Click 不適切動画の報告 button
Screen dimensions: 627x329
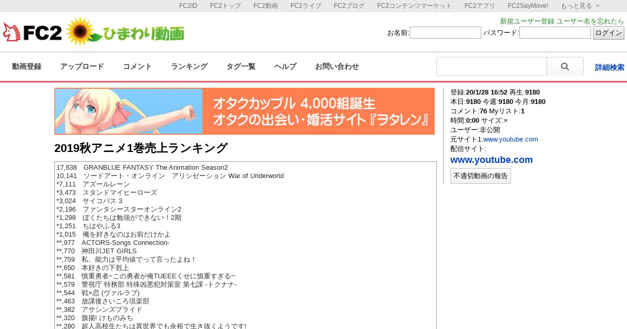[481, 176]
